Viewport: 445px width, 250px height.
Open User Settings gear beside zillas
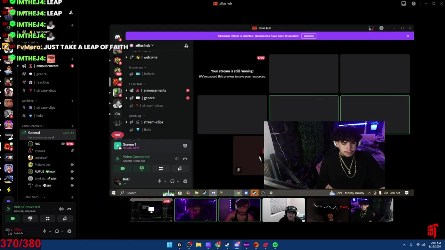click(69, 231)
